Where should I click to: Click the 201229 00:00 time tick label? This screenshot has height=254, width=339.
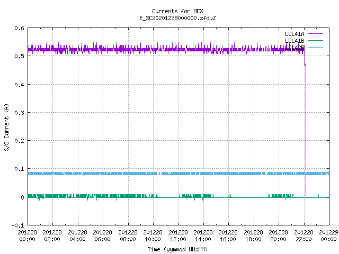coord(328,236)
